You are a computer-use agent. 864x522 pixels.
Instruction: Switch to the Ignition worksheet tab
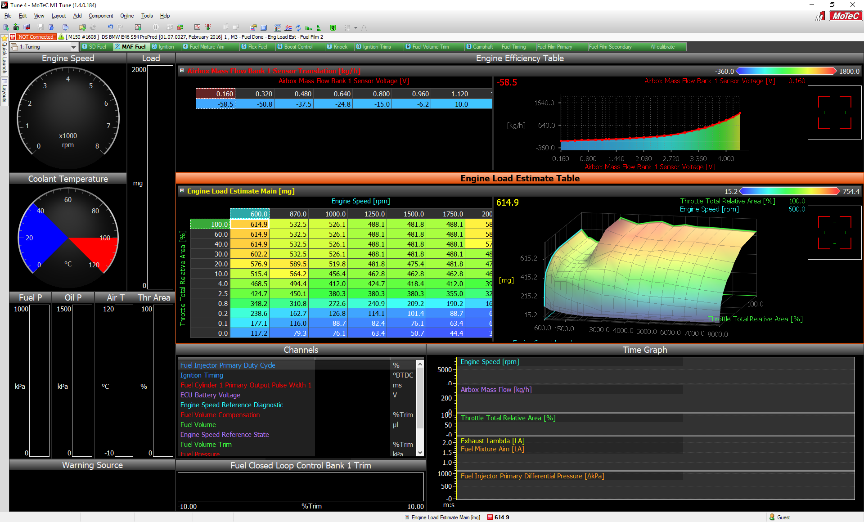[x=166, y=47]
